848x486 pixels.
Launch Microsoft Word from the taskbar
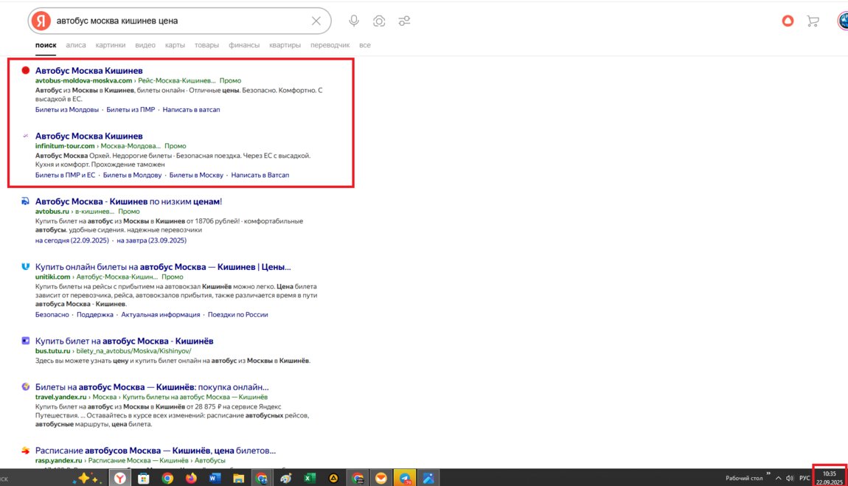tap(215, 478)
